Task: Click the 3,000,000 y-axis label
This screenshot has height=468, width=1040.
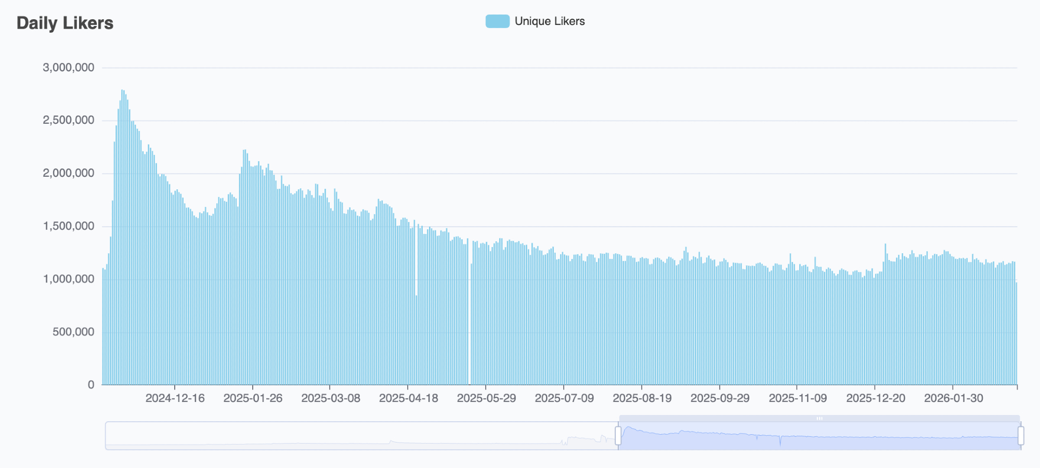Action: (x=69, y=68)
